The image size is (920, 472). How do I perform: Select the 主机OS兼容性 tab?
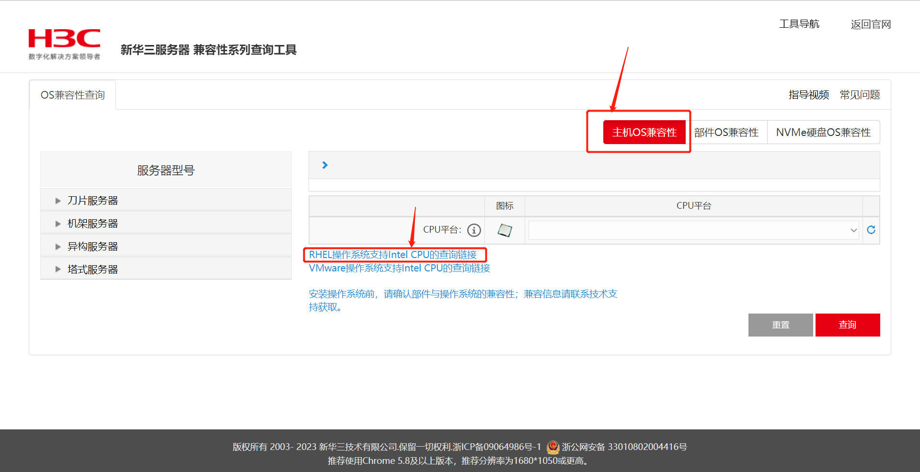(x=644, y=132)
